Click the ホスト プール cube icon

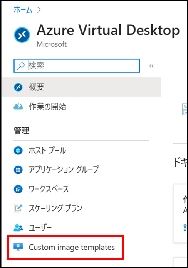[x=18, y=150]
